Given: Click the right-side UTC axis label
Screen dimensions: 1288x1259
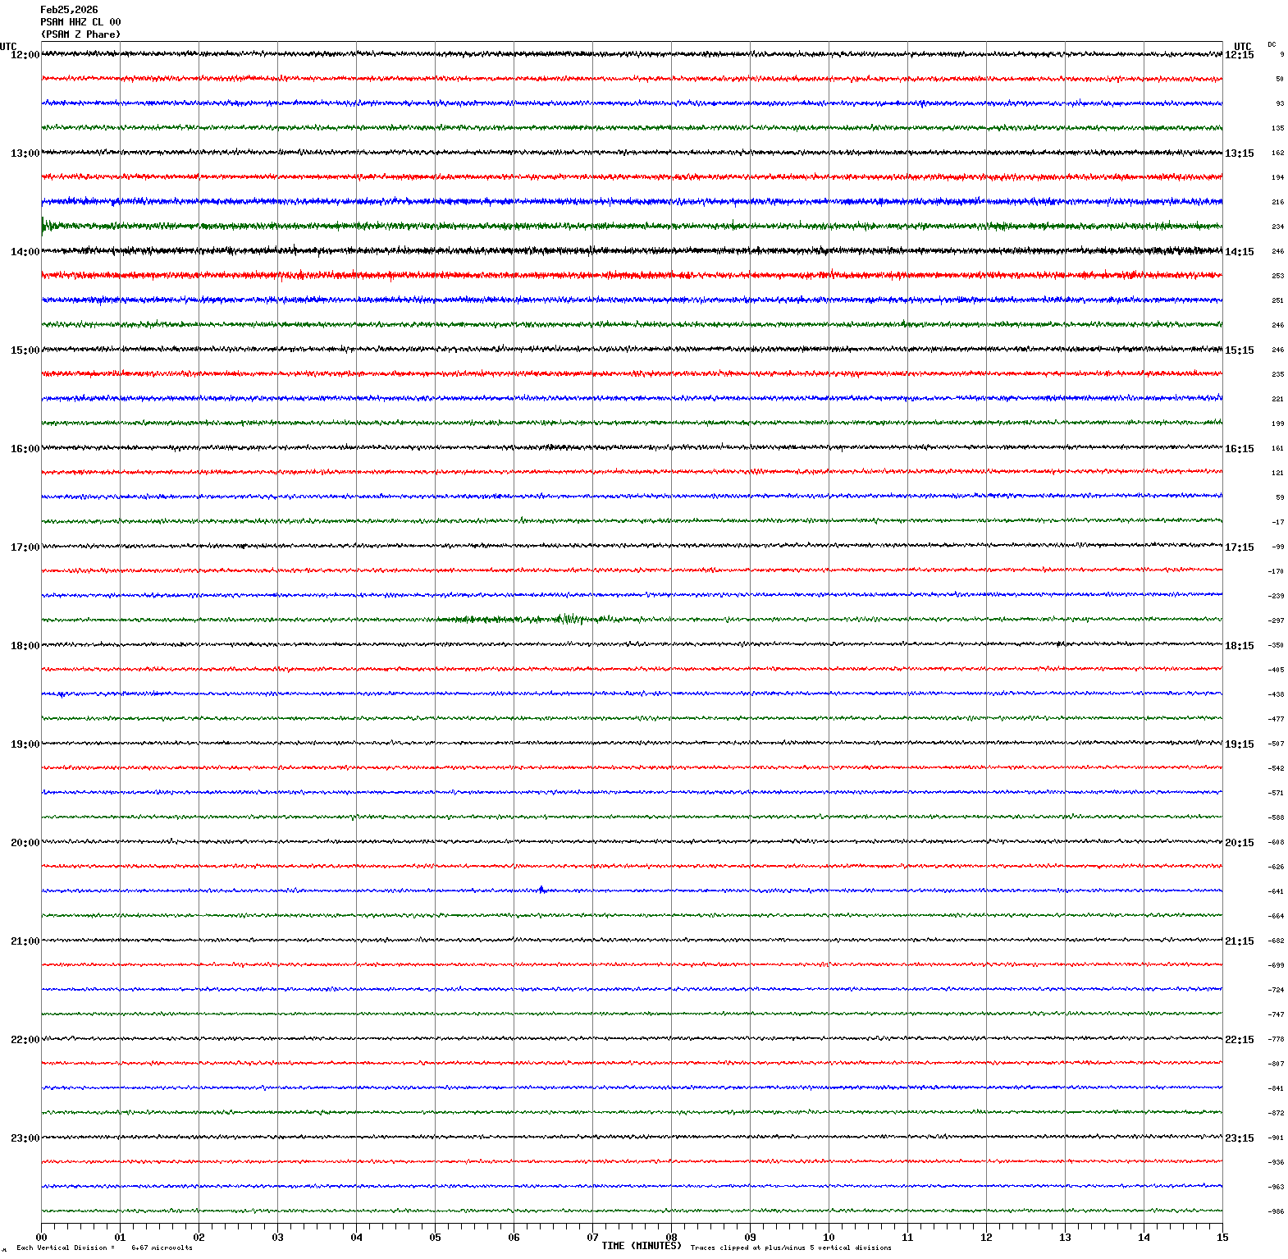Looking at the screenshot, I should tap(1242, 47).
